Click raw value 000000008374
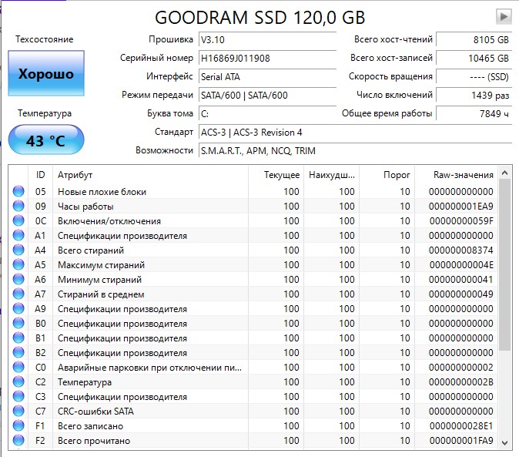 click(461, 250)
